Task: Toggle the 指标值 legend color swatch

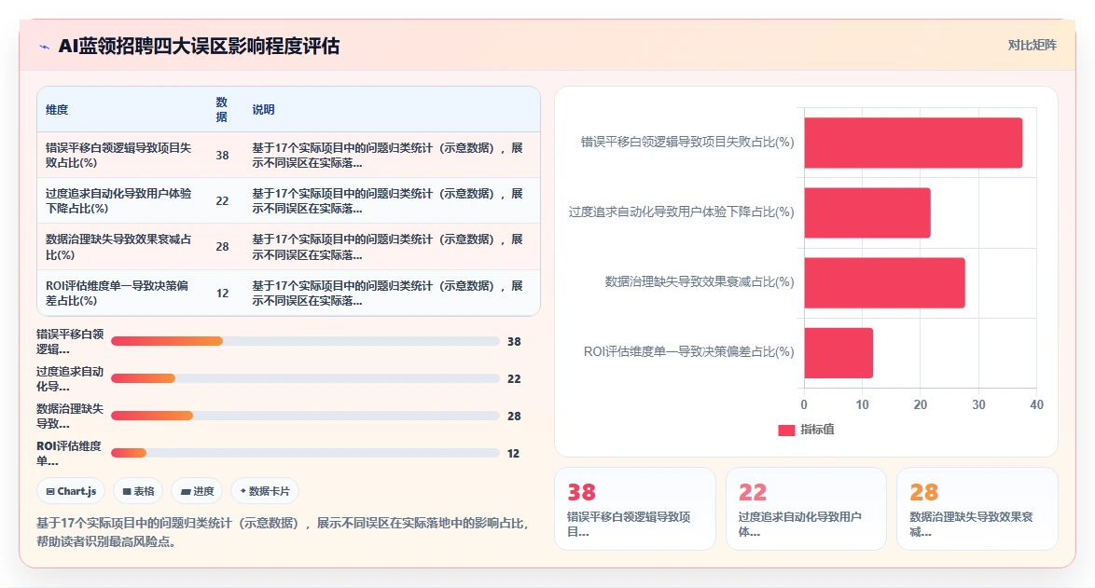Action: pyautogui.click(x=786, y=430)
